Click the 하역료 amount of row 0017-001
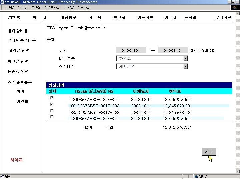240x180 pixels. tap(177, 100)
